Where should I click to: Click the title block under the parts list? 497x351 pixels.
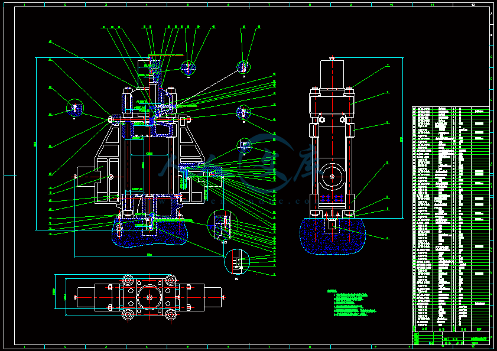(451, 338)
